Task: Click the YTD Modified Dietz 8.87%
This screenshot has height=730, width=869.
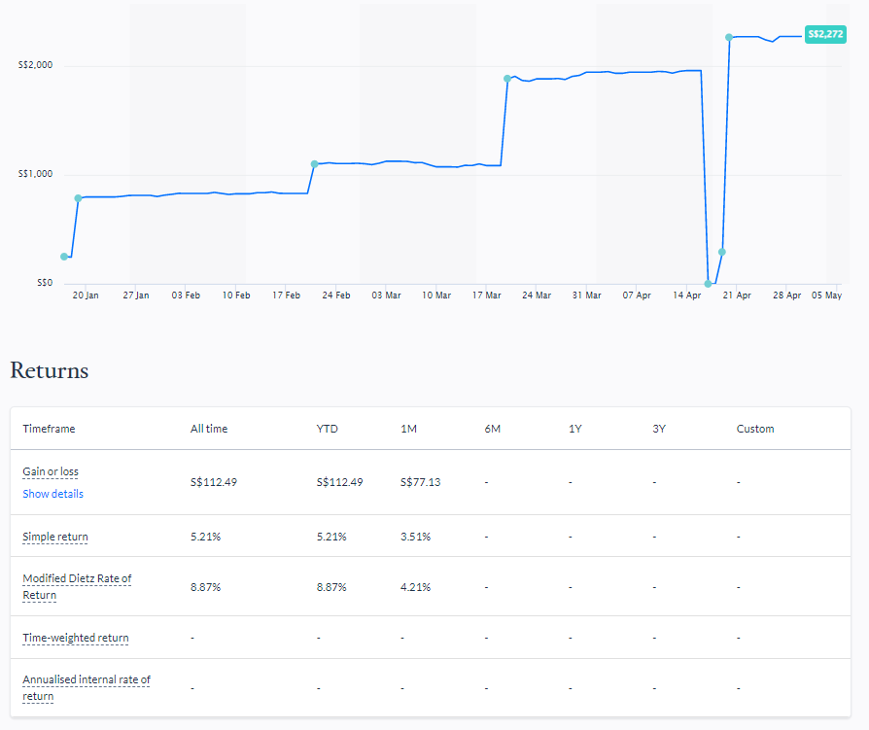Action: click(x=331, y=587)
